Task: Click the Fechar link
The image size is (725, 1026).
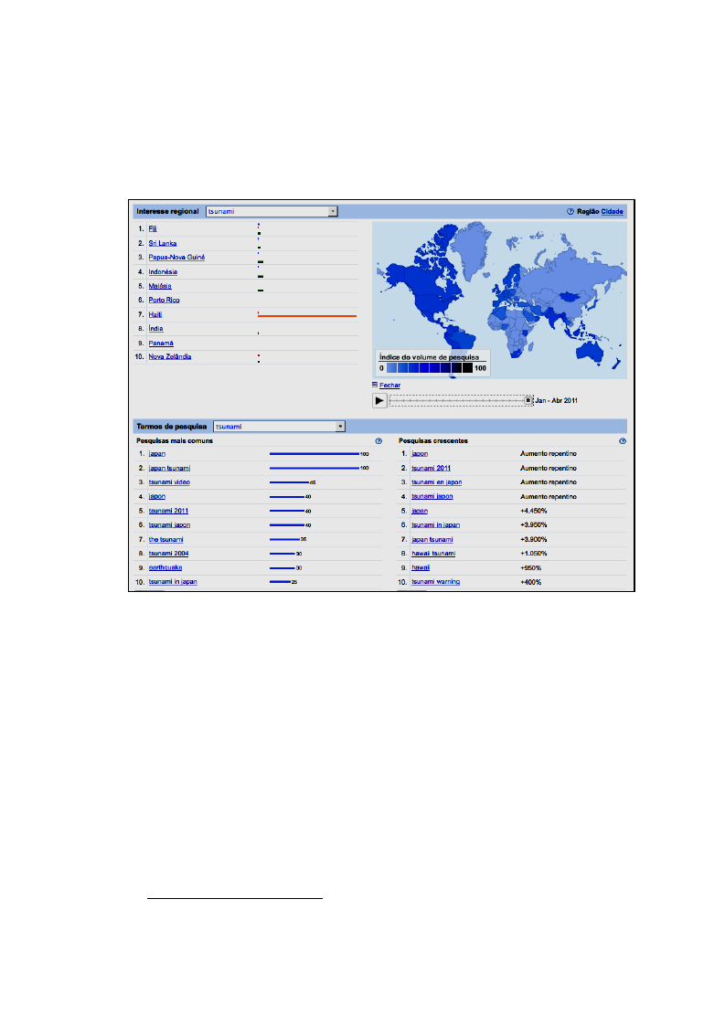Action: coord(389,386)
